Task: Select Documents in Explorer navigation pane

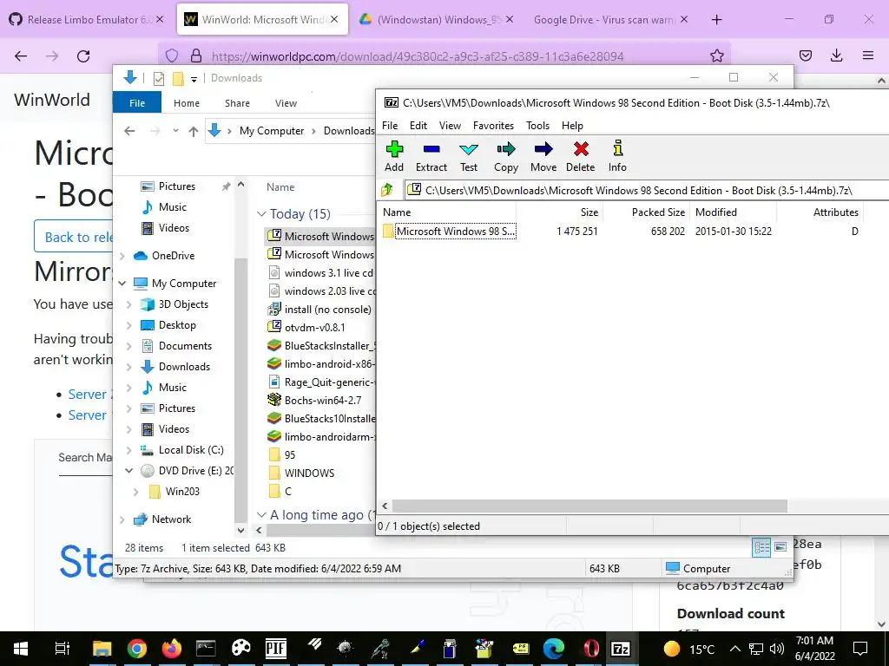Action: coord(185,346)
